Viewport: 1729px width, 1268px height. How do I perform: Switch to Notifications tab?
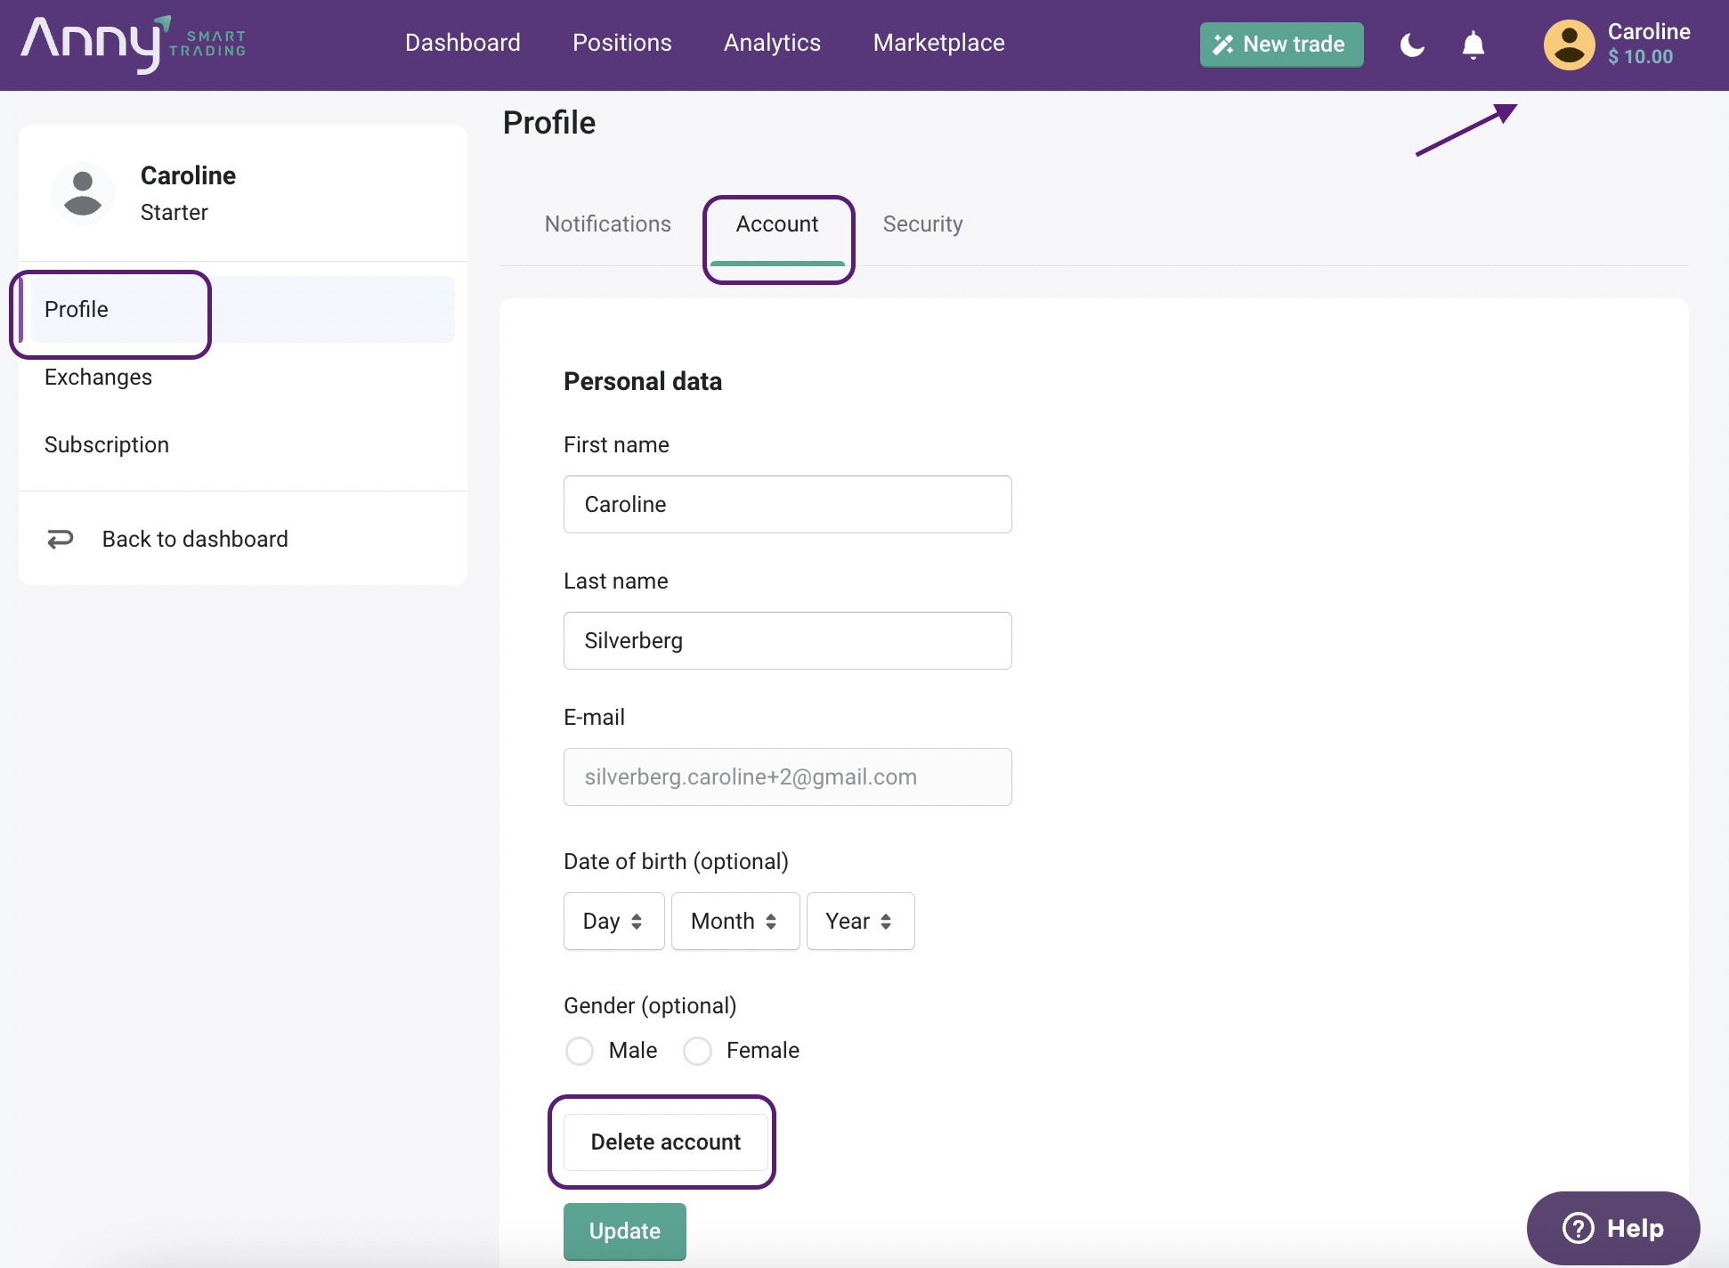click(x=608, y=224)
